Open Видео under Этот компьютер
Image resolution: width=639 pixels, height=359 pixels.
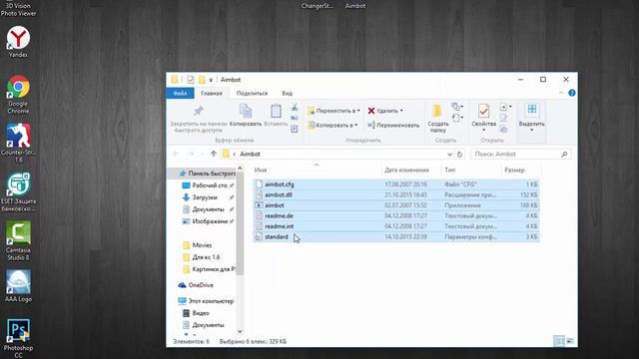(201, 313)
